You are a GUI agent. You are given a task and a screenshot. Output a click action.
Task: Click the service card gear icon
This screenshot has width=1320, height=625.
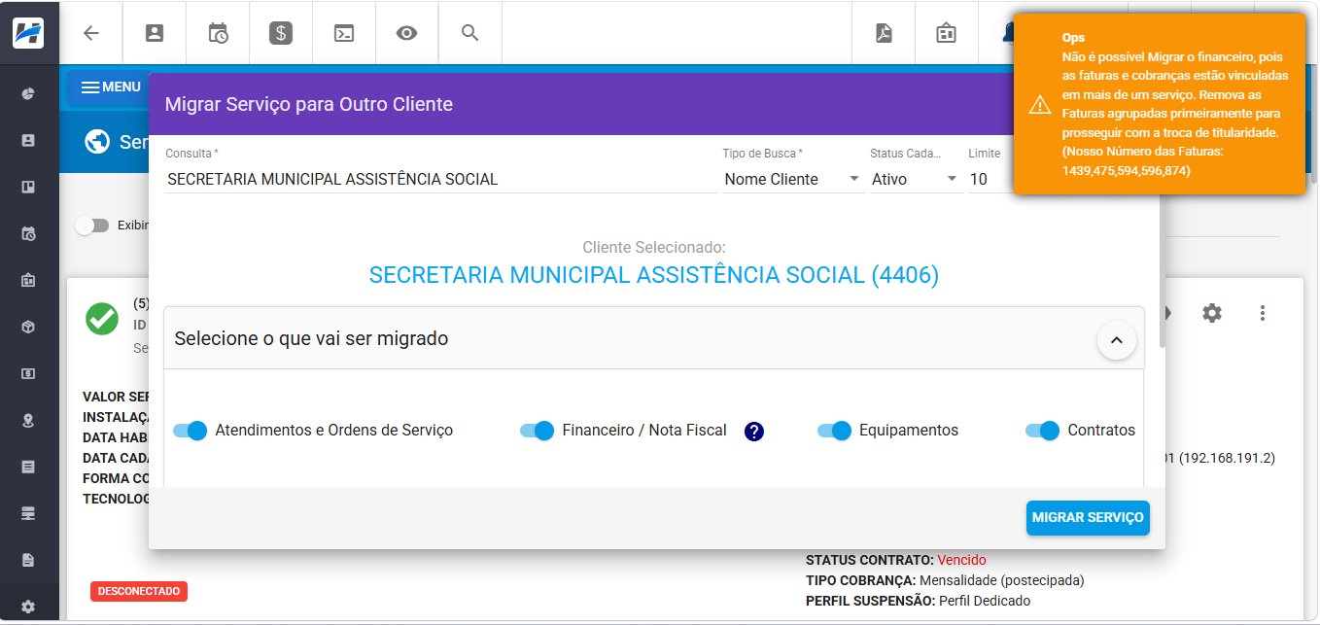coord(1211,313)
